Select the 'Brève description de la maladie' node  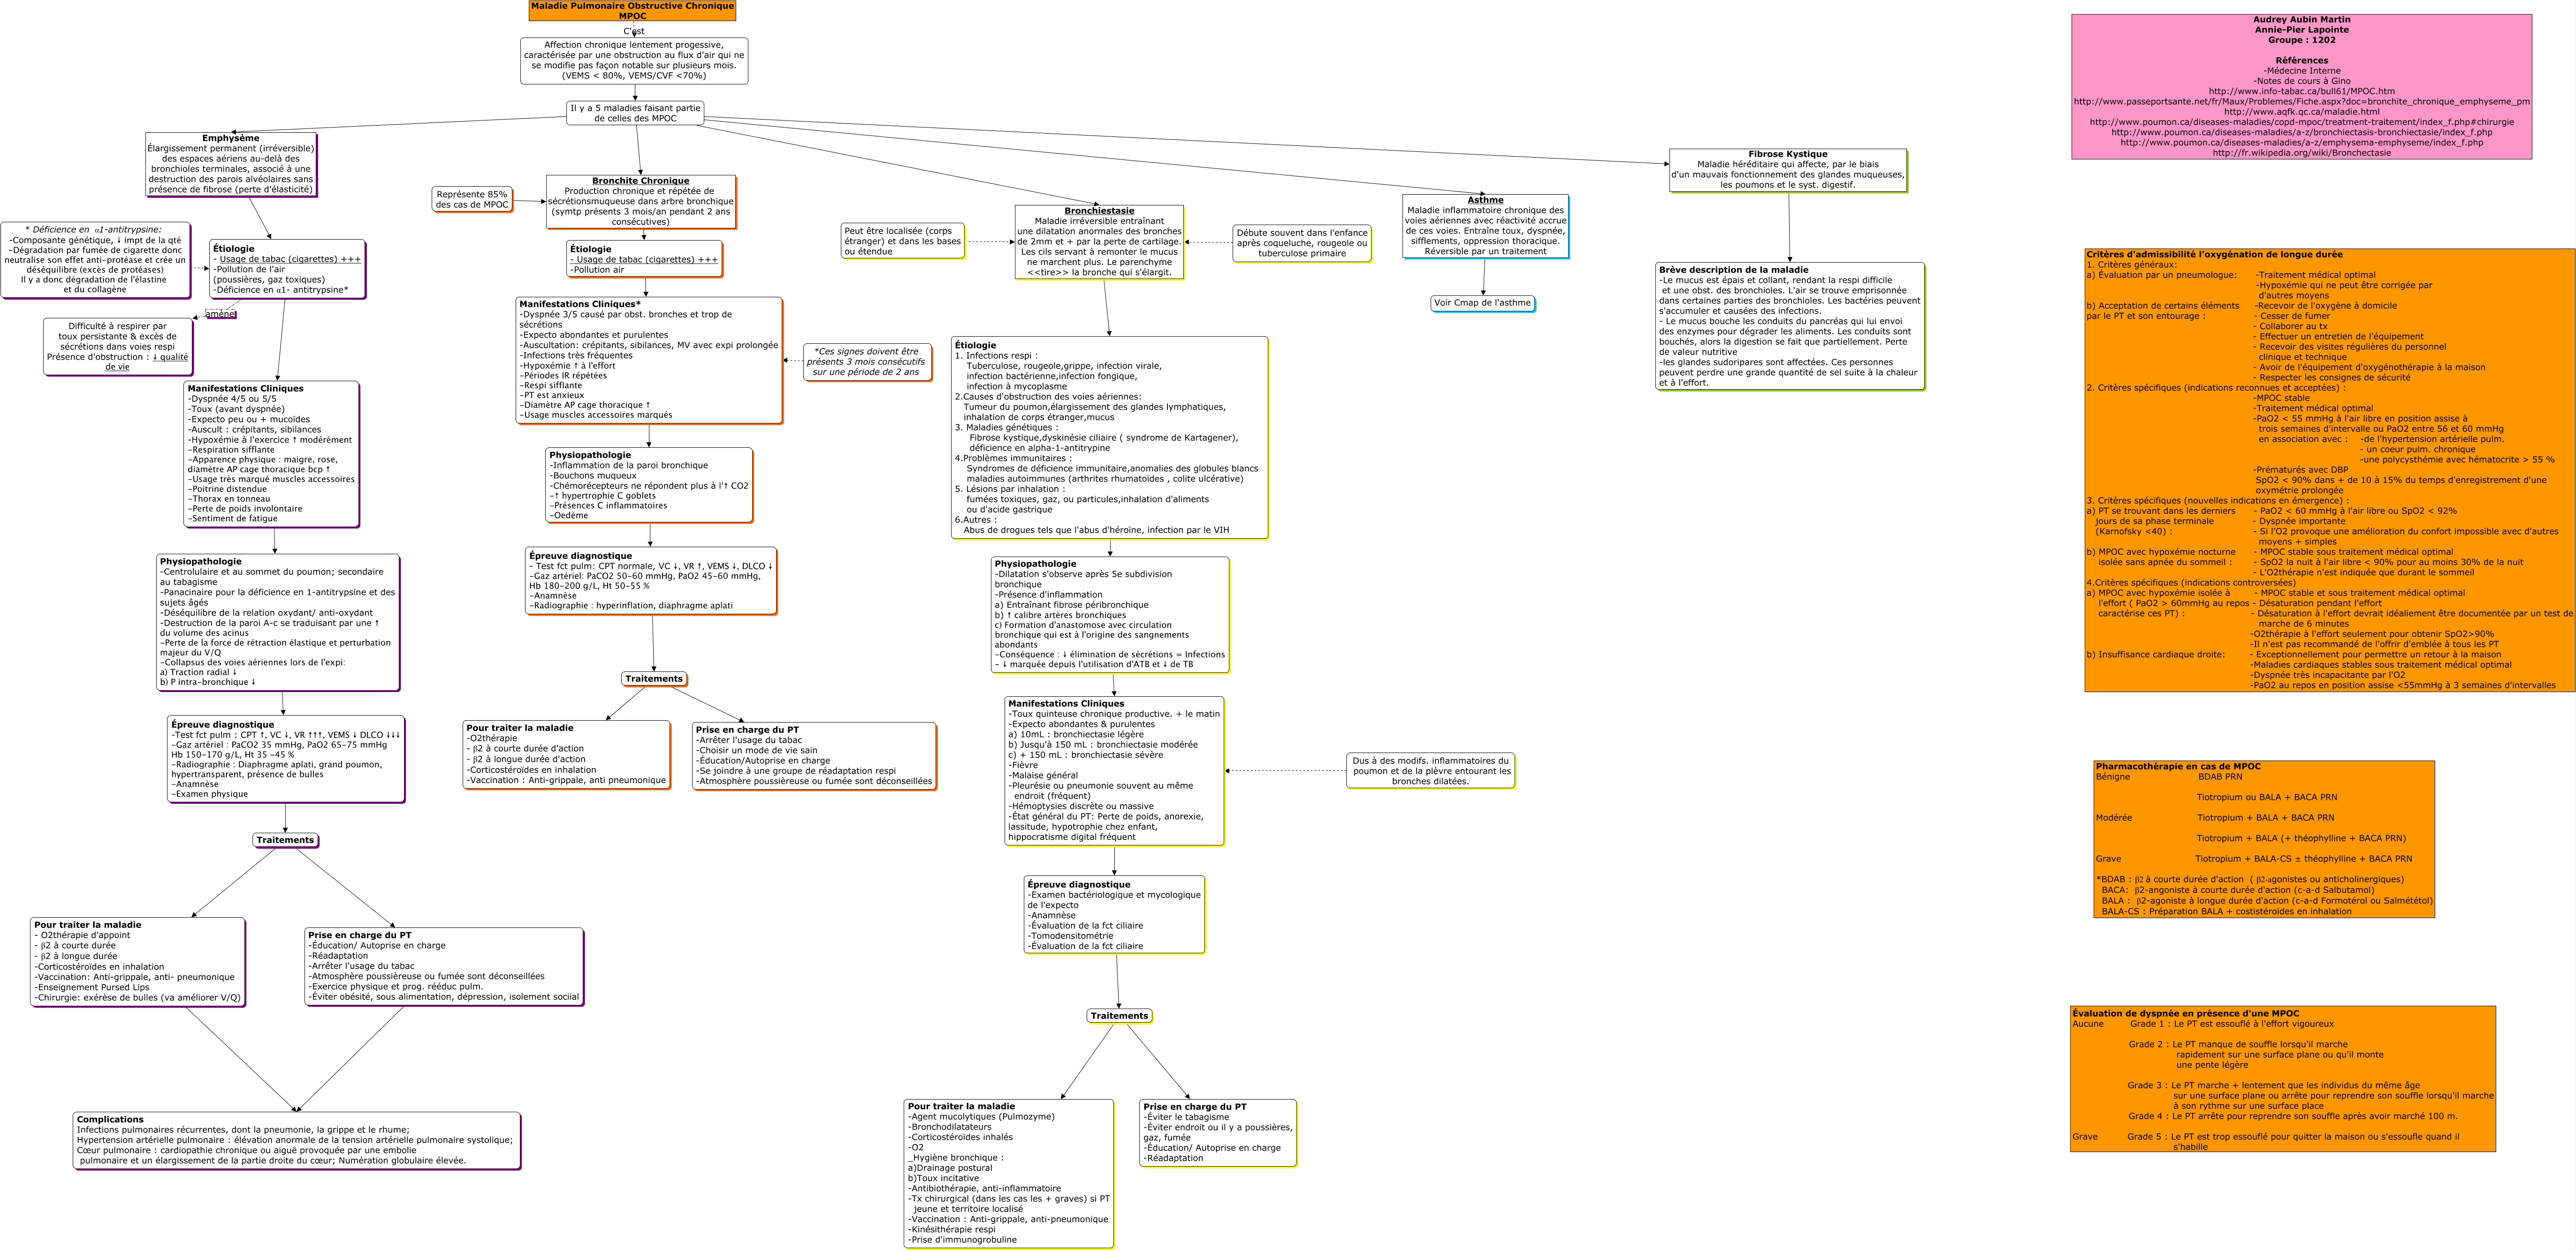pos(1789,326)
